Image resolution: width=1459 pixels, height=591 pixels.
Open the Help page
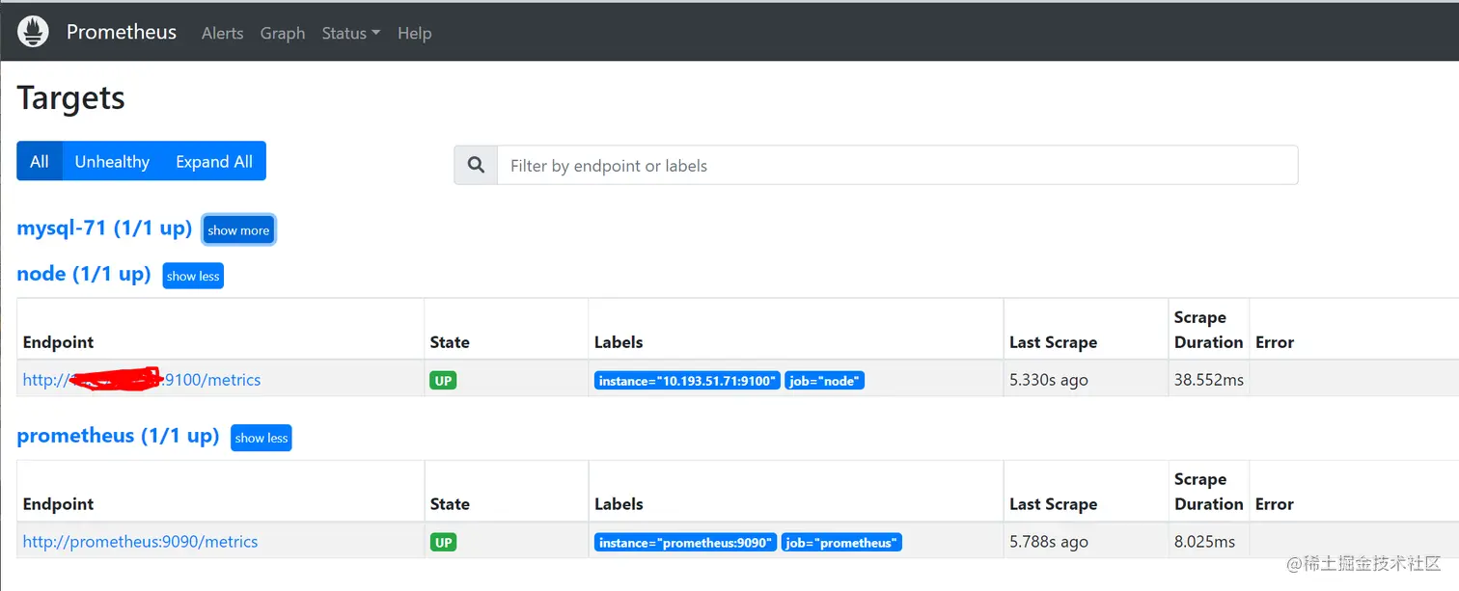click(x=415, y=33)
